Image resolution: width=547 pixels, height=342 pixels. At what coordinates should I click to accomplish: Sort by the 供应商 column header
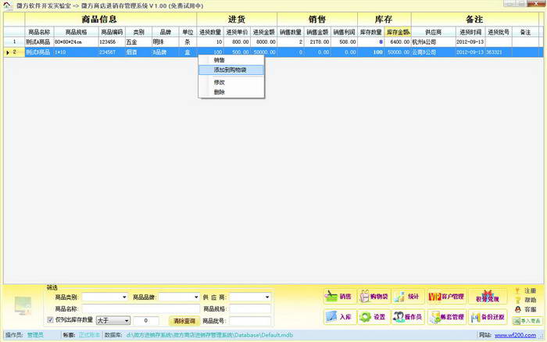point(433,32)
